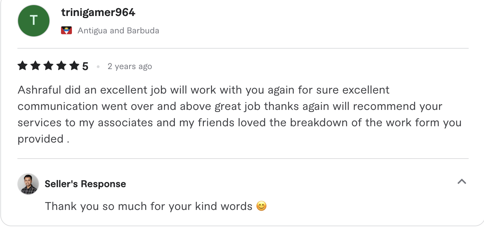Viewport: 484px width, 230px height.
Task: Select the middle star of the rating row
Action: tap(48, 66)
